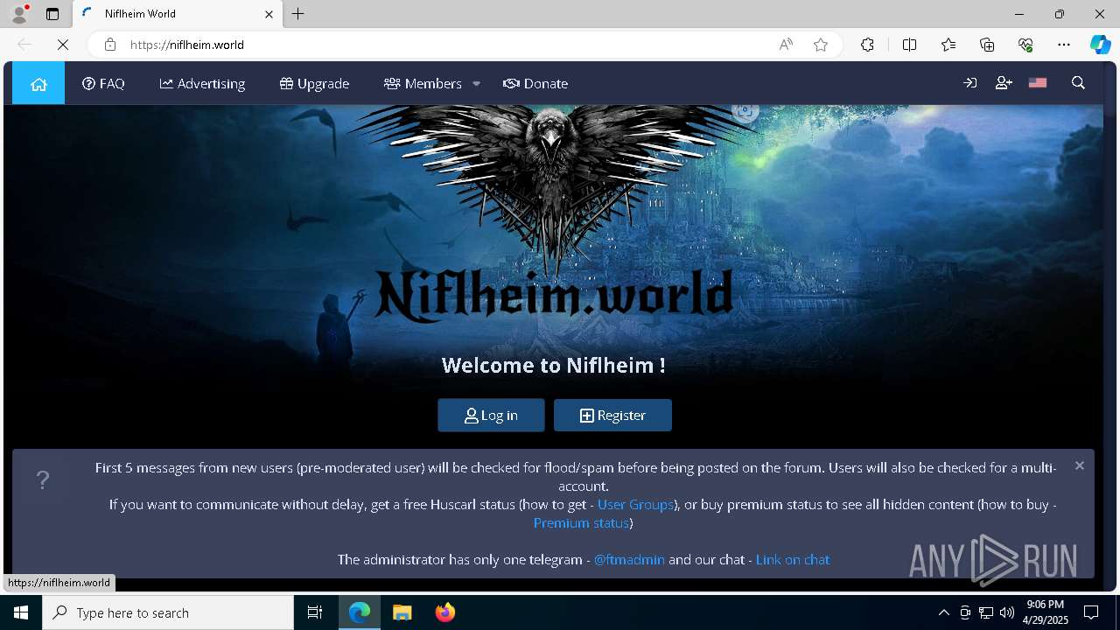This screenshot has height=630, width=1120.
Task: Open browser Extensions menu
Action: point(867,45)
